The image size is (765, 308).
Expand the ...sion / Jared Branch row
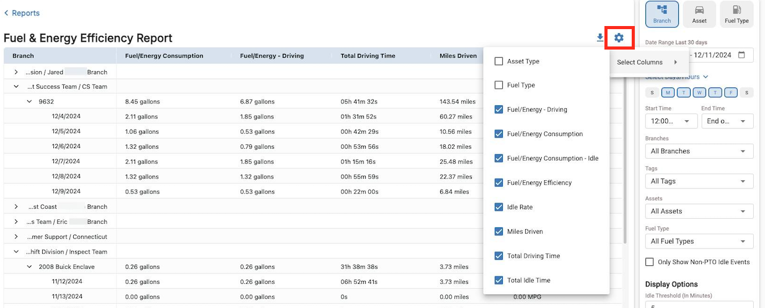pyautogui.click(x=17, y=72)
